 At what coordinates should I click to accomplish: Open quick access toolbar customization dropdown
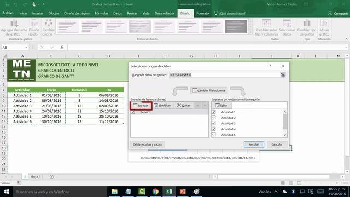(44, 4)
